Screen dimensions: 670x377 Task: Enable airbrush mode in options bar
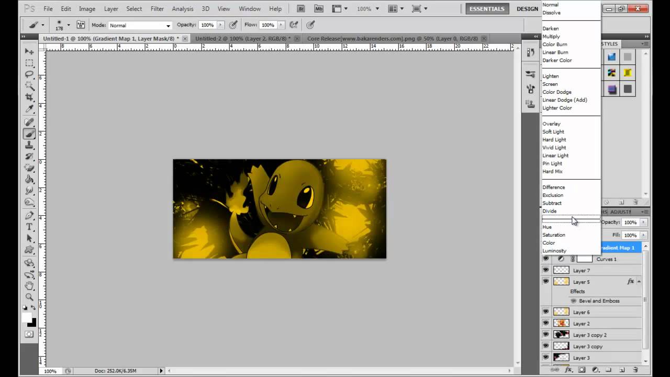294,25
